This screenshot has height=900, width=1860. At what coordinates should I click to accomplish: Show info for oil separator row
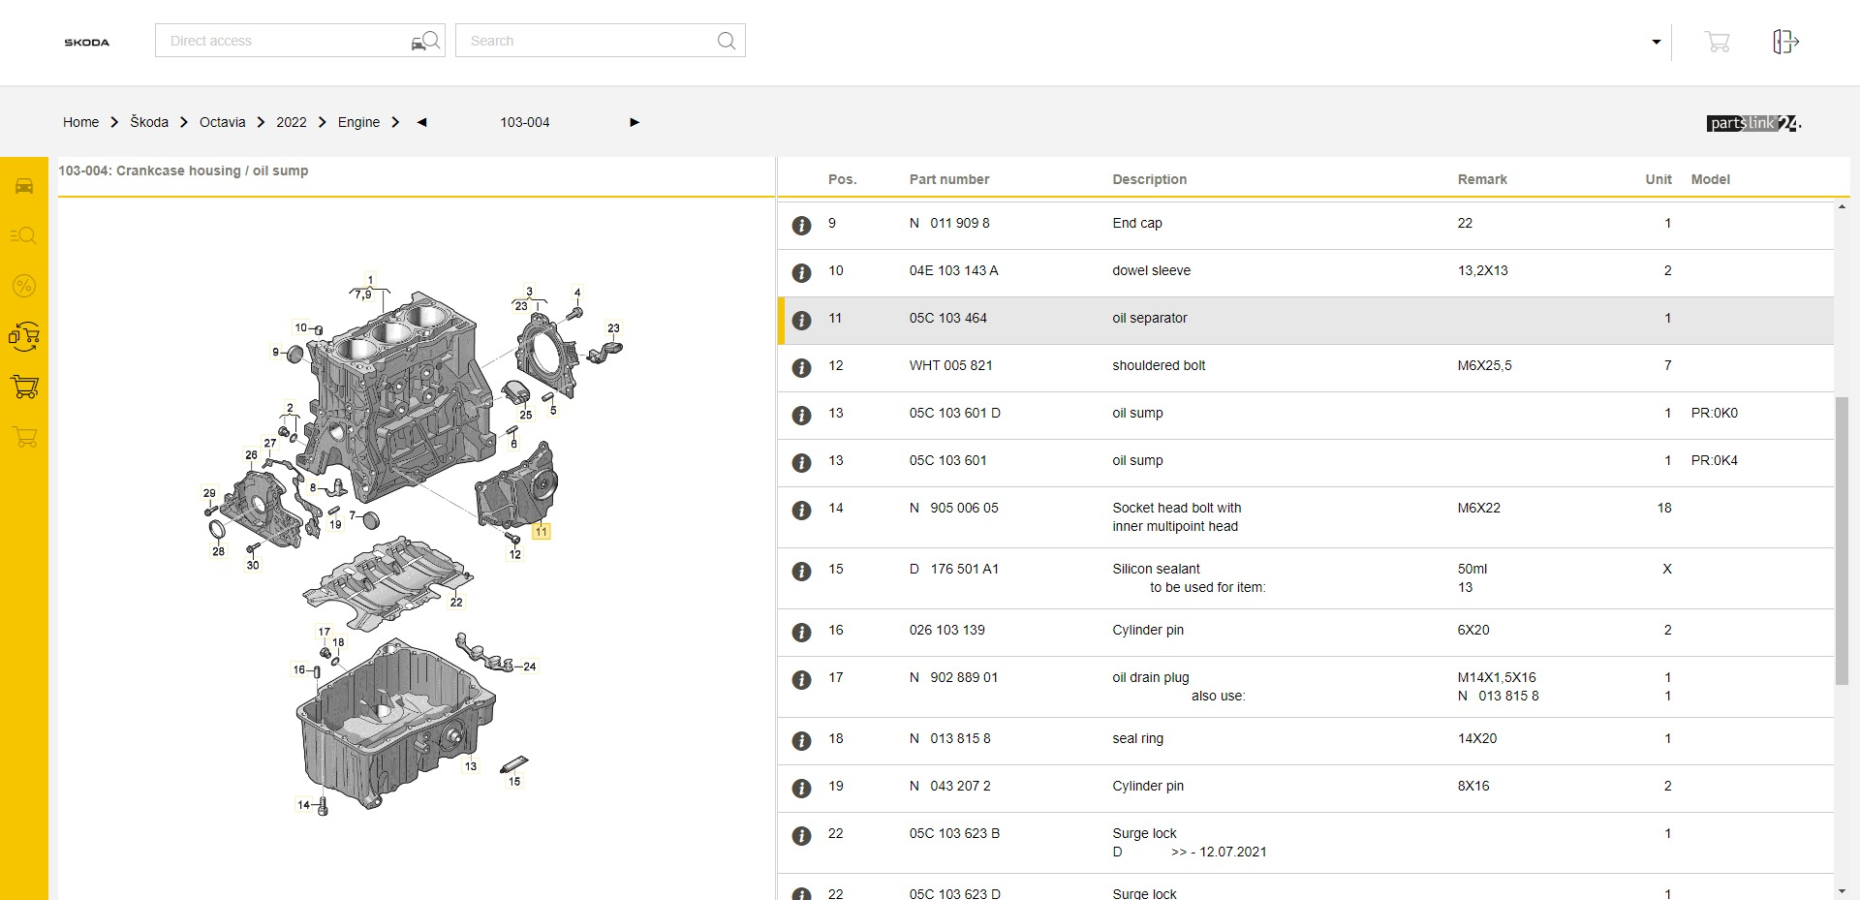[x=801, y=321]
